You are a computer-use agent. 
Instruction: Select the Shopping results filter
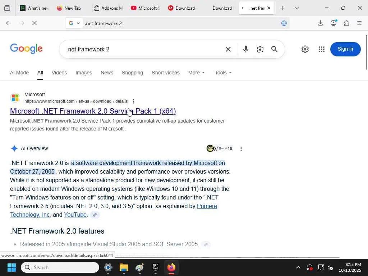132,73
